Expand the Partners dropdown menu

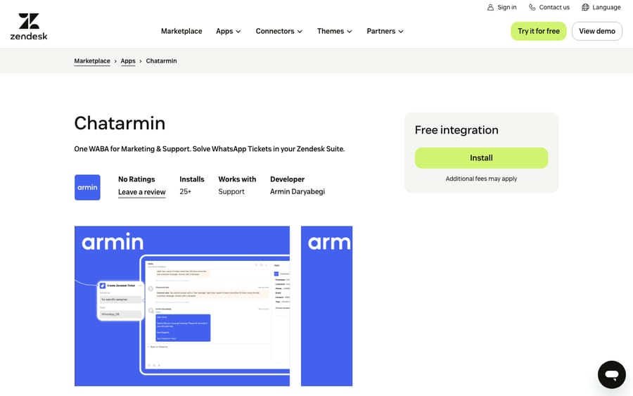coord(385,31)
